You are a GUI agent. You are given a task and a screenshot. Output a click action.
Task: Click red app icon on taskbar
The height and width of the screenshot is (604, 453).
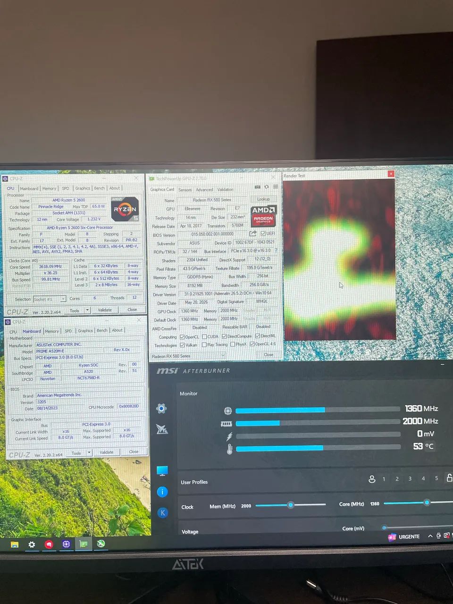[49, 545]
